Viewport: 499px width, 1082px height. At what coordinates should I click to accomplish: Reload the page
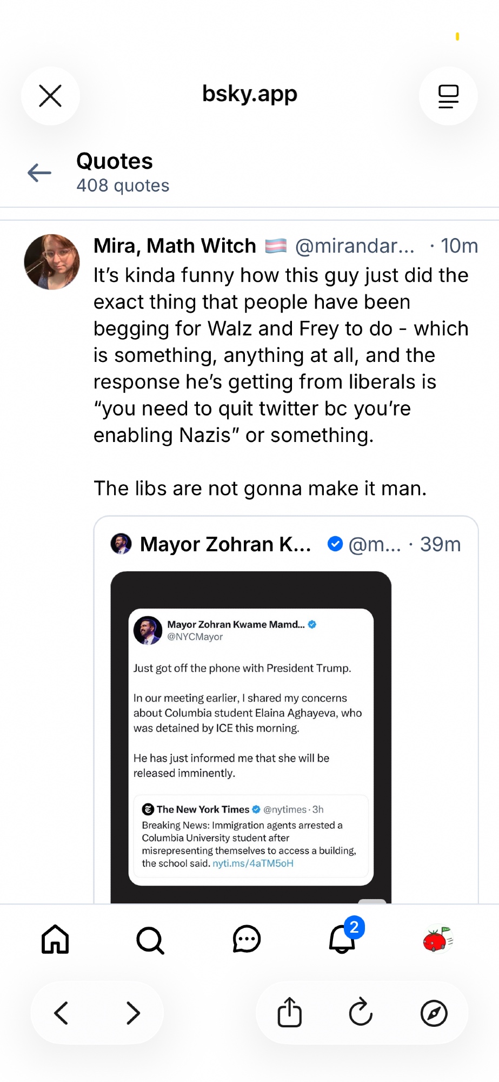361,1012
